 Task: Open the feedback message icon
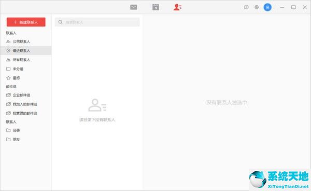pyautogui.click(x=246, y=7)
